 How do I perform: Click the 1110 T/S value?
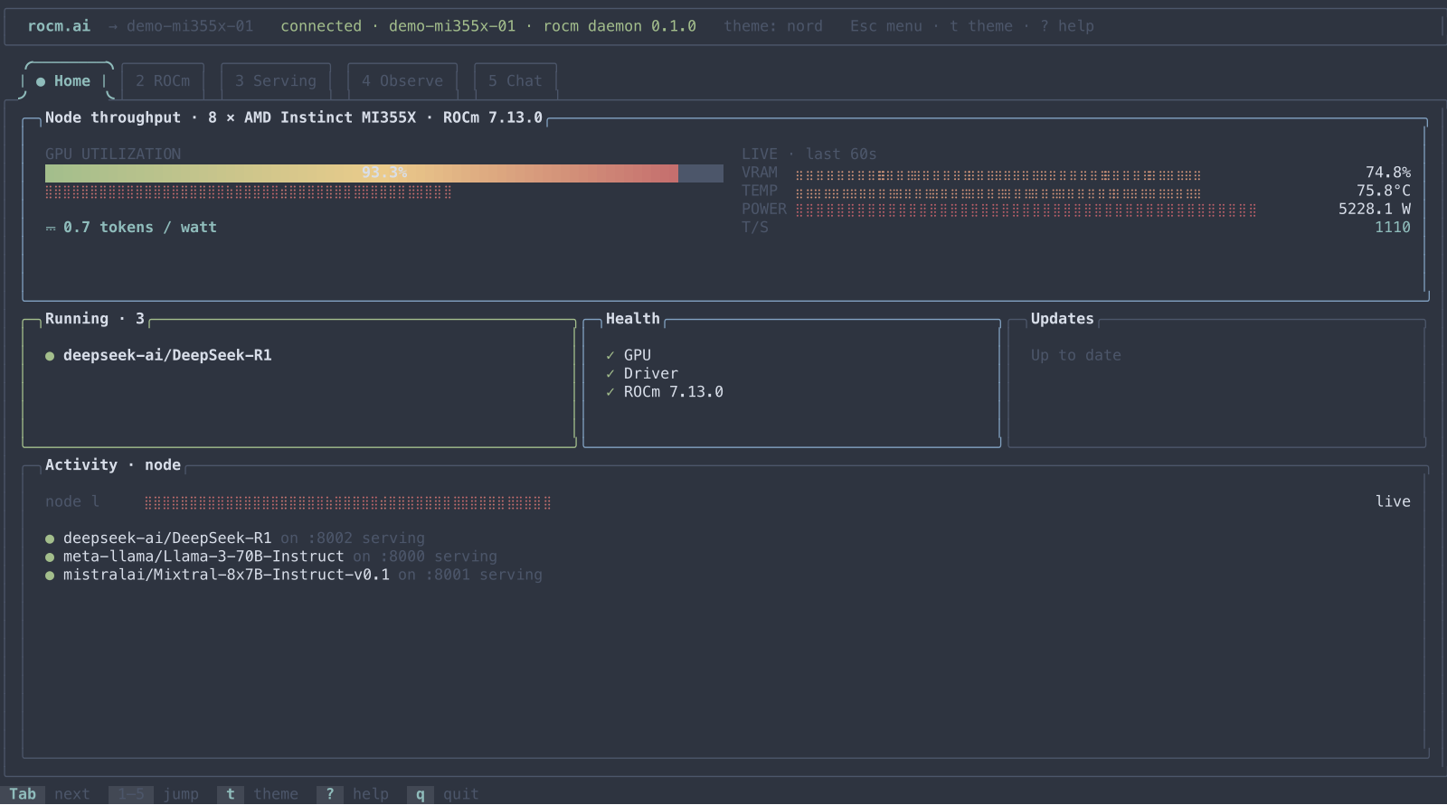point(1393,228)
